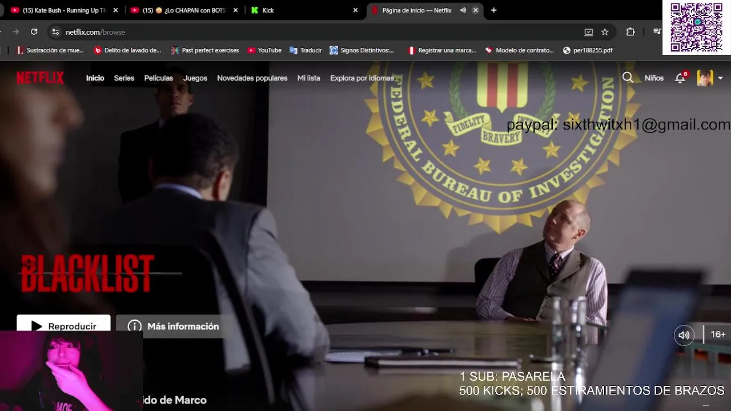Screen dimensions: 731x411
Task: Open the YouTube bookmark
Action: [264, 50]
